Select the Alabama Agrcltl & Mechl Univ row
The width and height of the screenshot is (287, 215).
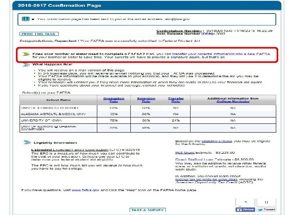coord(148,114)
